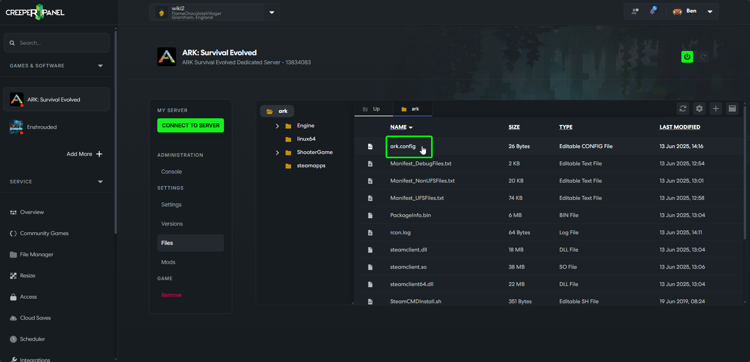Collapse the Service section
Image resolution: width=750 pixels, height=362 pixels.
point(100,182)
